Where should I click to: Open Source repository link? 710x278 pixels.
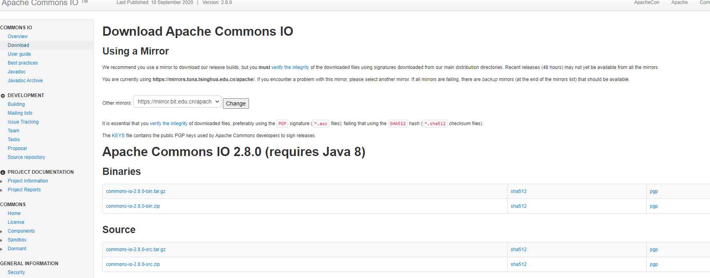pyautogui.click(x=26, y=157)
